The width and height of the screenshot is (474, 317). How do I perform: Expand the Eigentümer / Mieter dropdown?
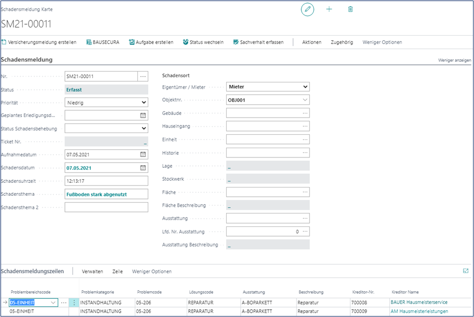(x=304, y=87)
